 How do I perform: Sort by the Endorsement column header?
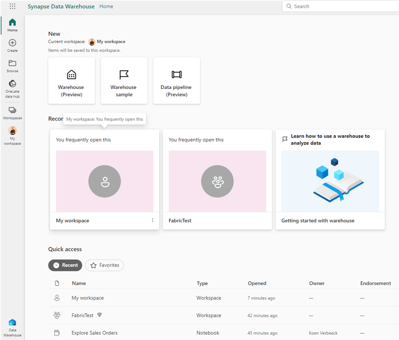pyautogui.click(x=376, y=283)
